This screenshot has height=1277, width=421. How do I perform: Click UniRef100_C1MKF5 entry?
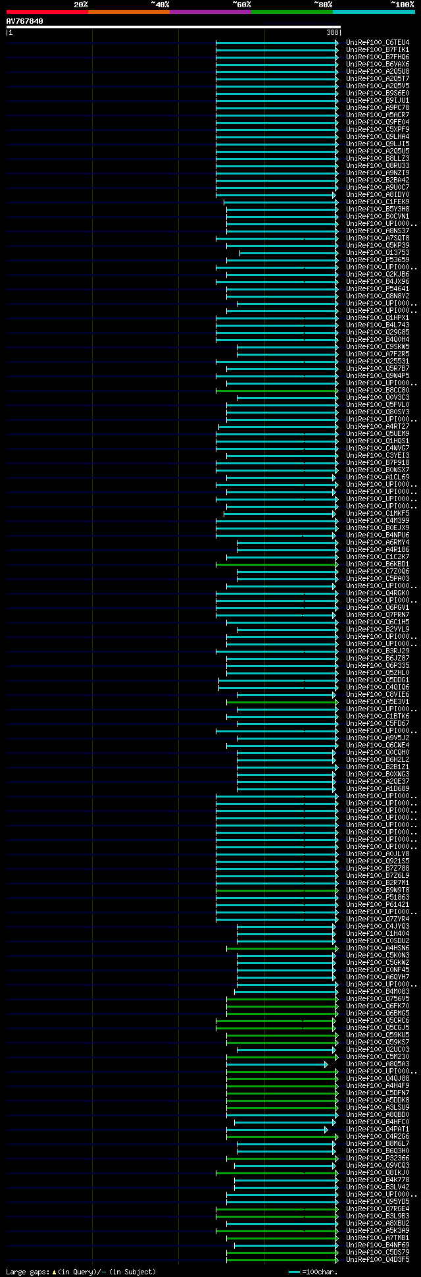[x=378, y=514]
